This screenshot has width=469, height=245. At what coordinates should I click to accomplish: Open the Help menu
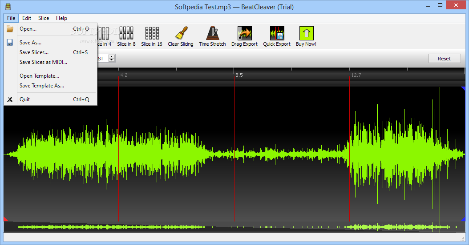(61, 18)
